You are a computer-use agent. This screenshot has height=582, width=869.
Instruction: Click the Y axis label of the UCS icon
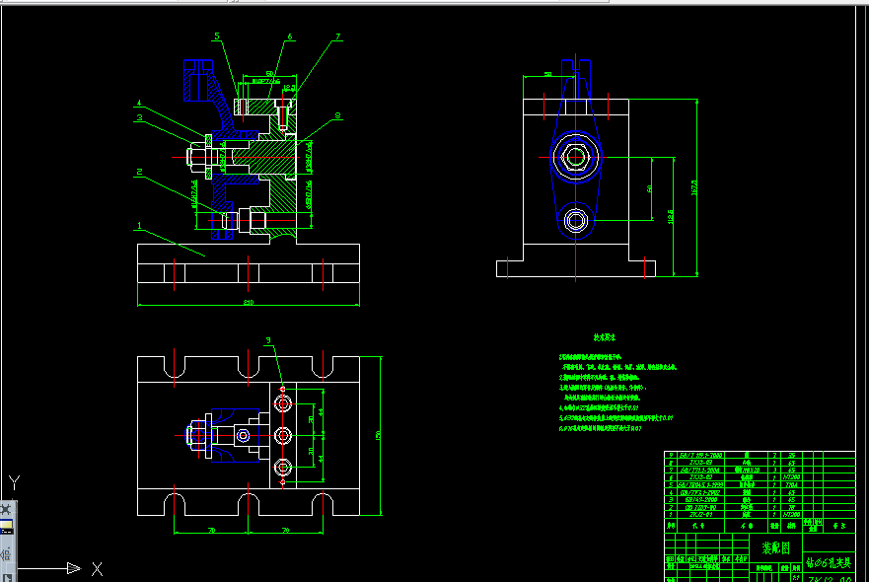[15, 482]
